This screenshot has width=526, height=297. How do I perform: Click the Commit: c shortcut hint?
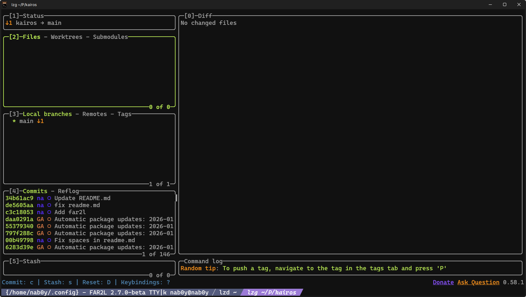point(18,282)
